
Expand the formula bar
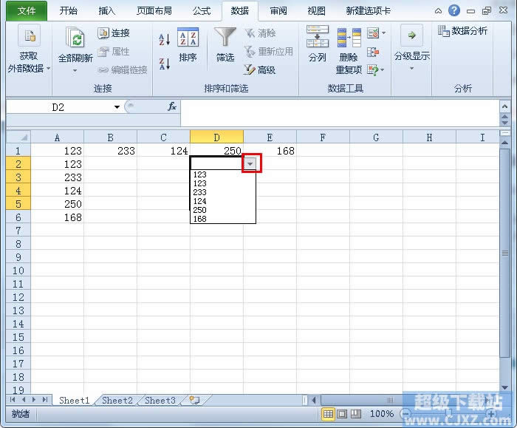[x=504, y=106]
